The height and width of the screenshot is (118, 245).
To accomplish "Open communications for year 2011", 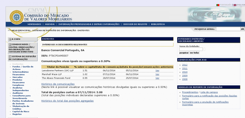I will coord(185,68).
